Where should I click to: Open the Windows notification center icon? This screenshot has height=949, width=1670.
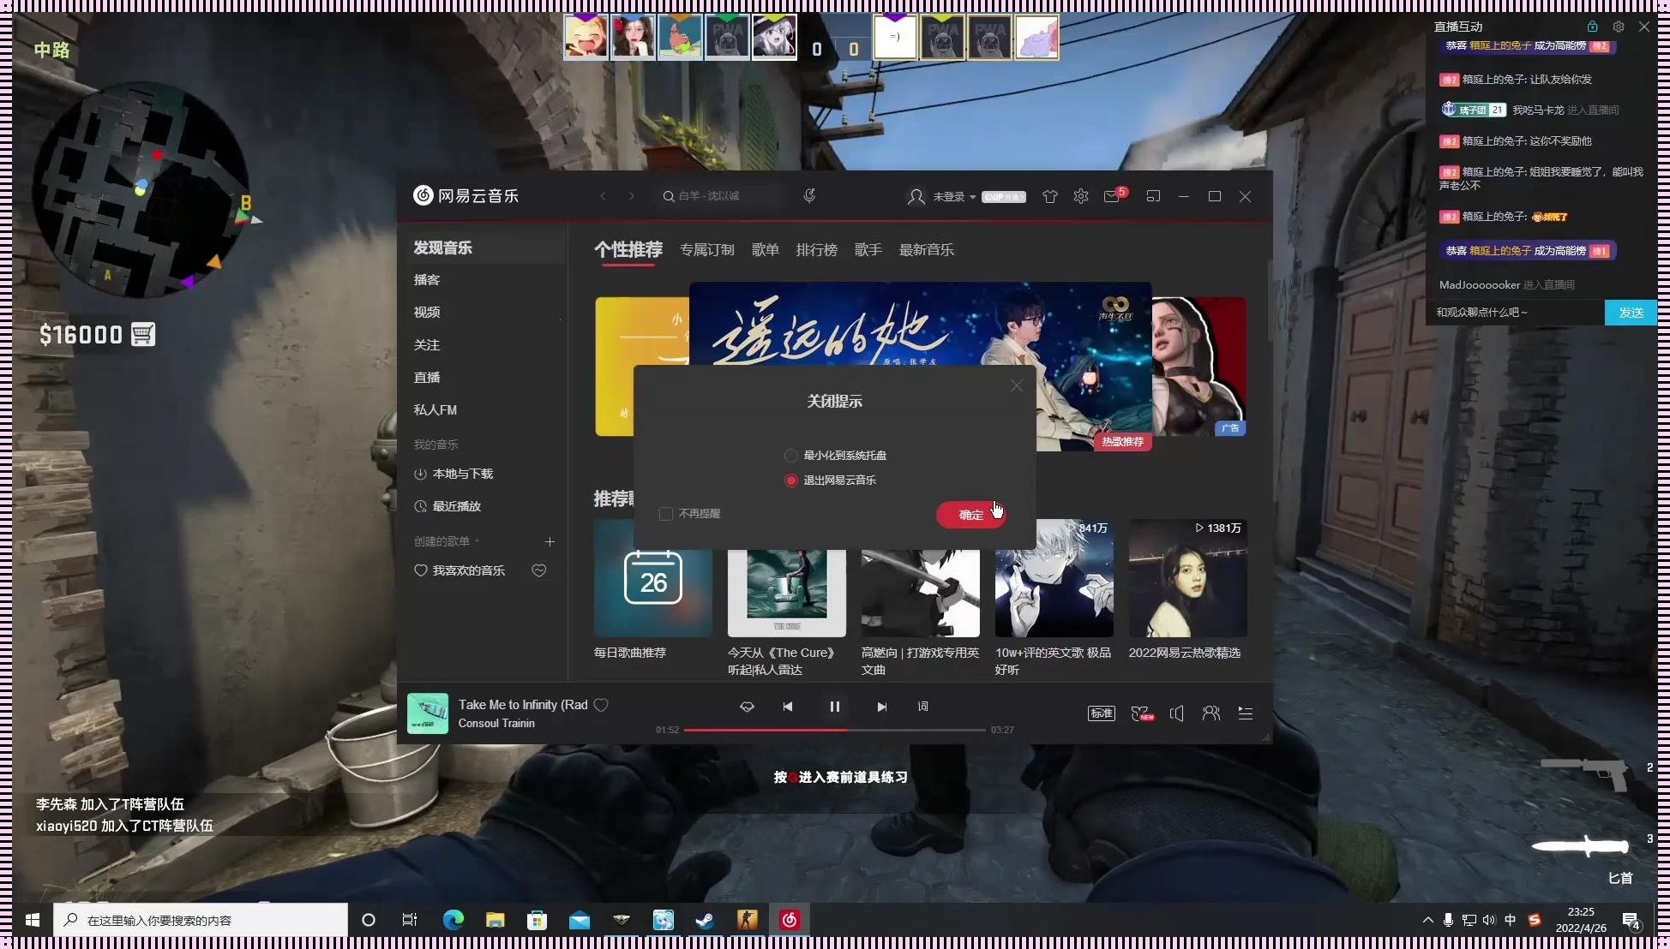tap(1631, 921)
